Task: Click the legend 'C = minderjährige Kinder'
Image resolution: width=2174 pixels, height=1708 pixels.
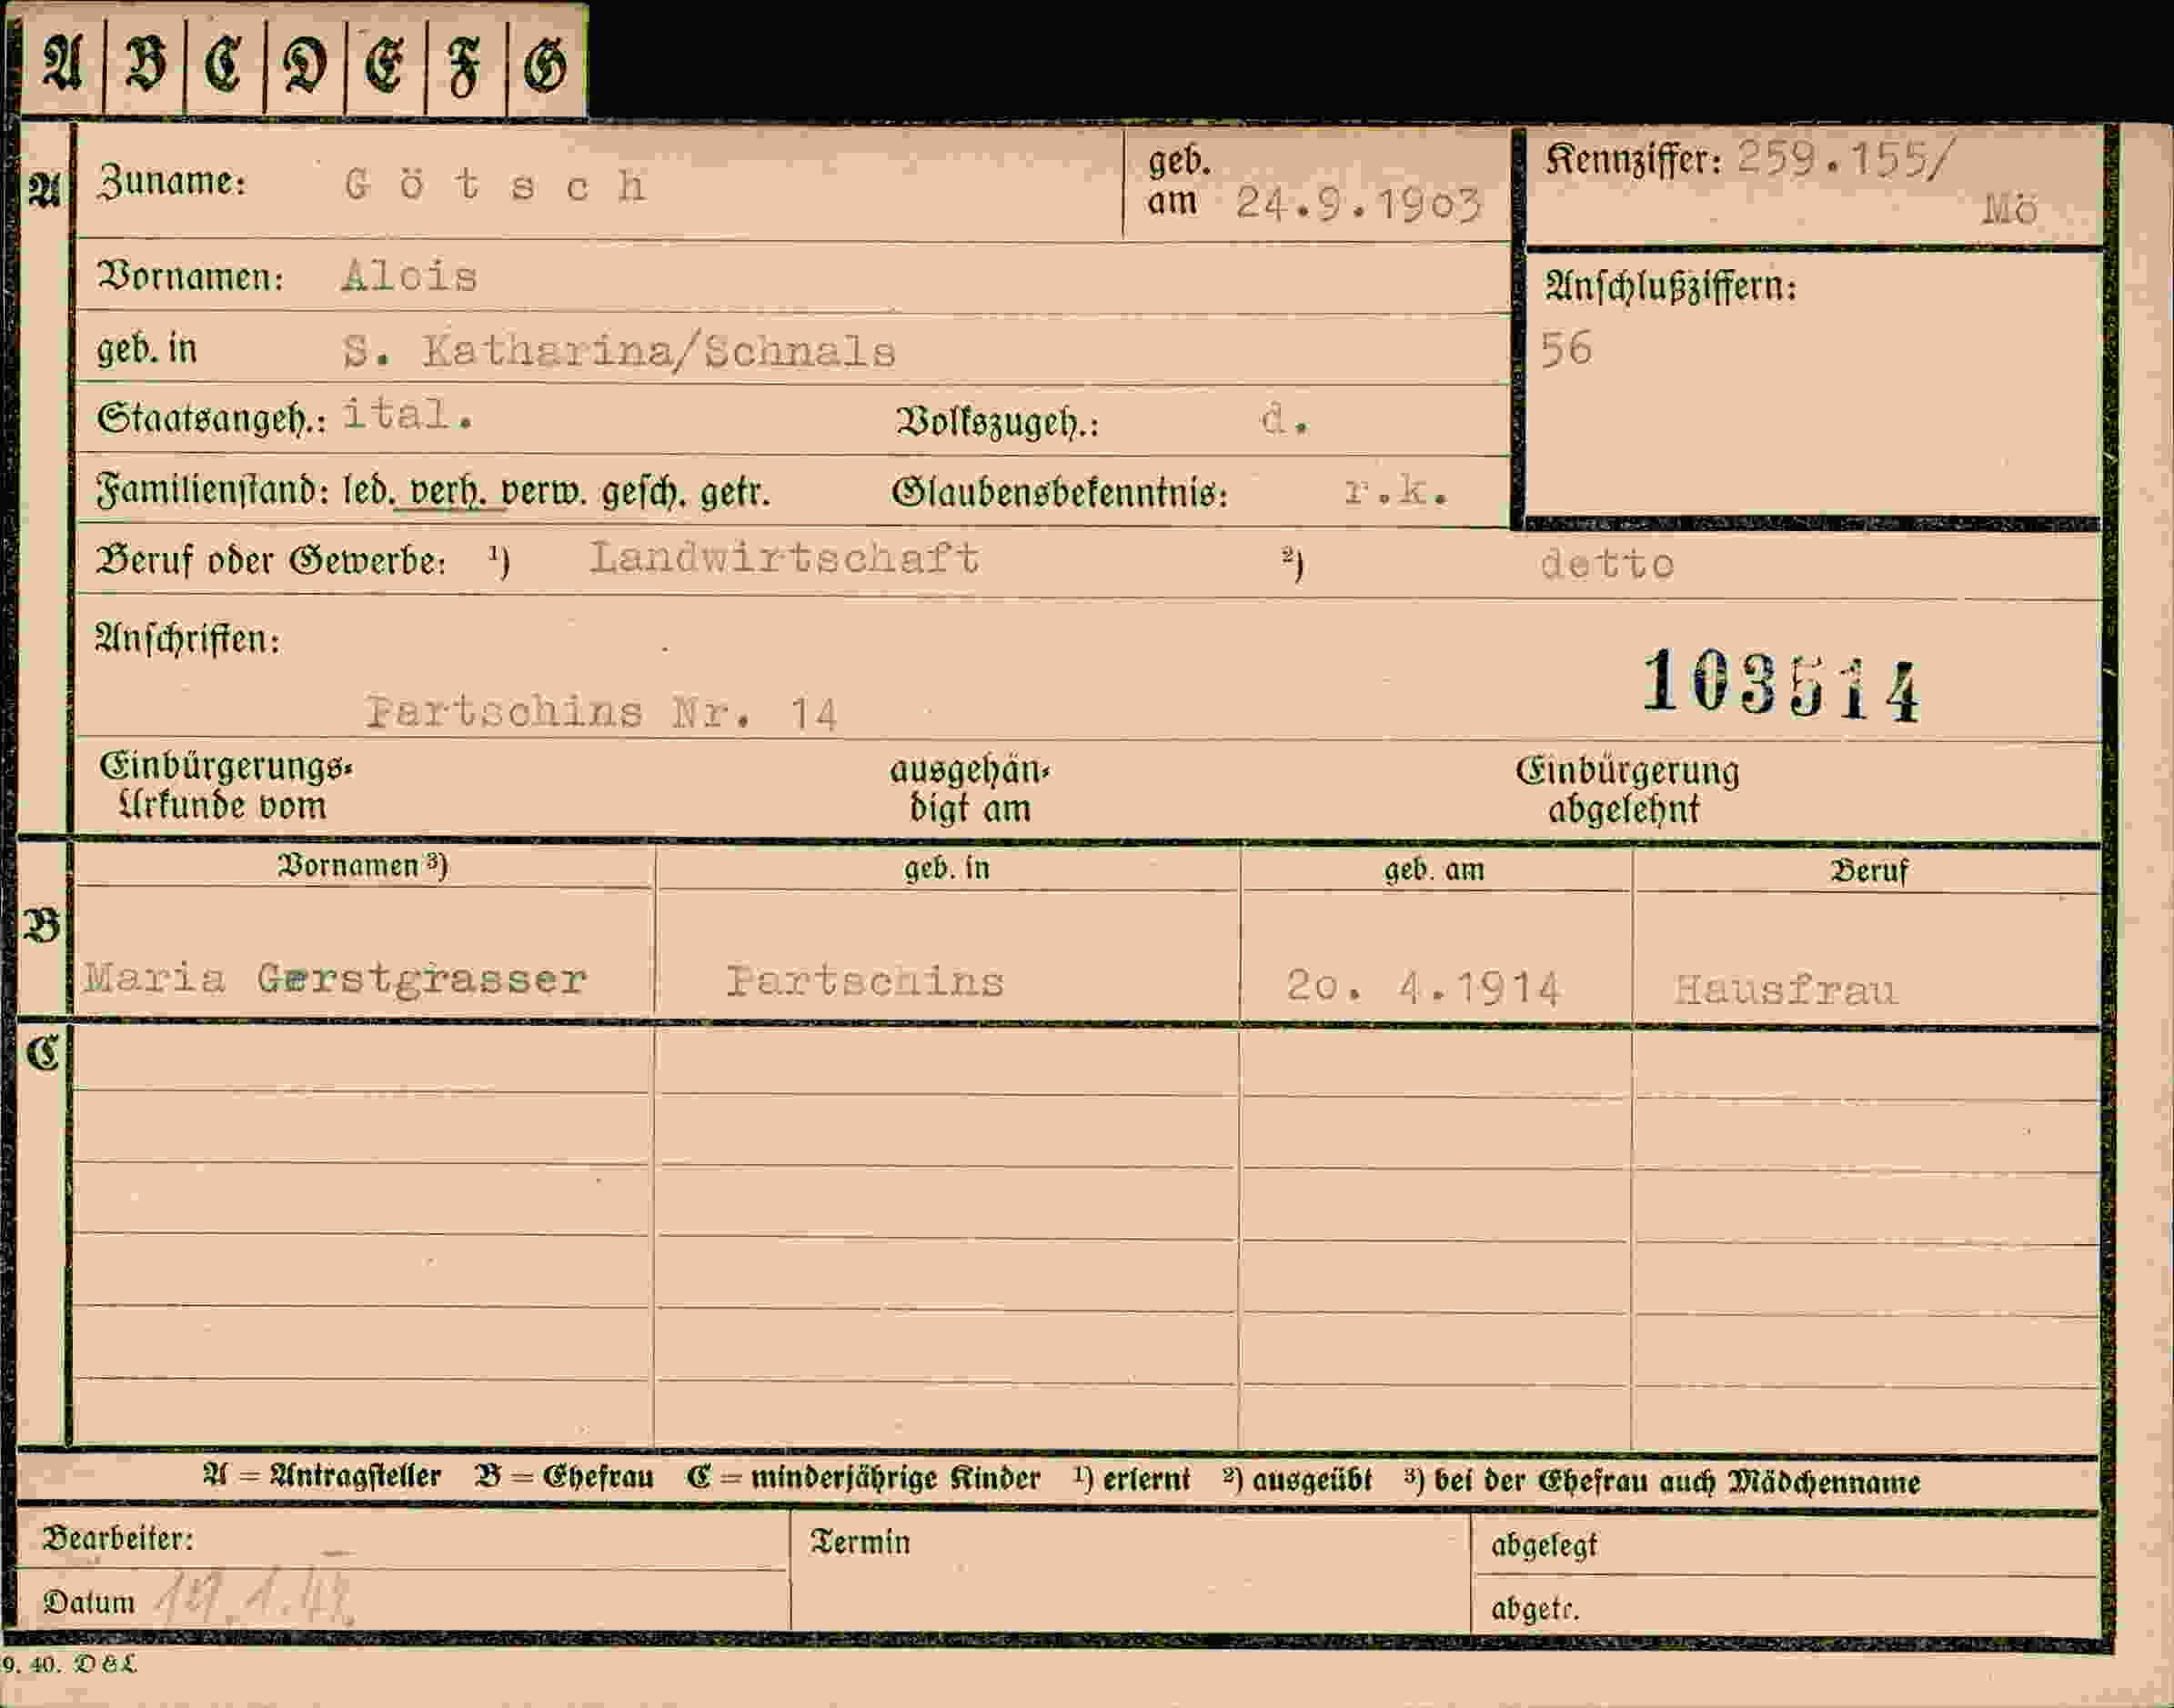Action: pos(864,1478)
